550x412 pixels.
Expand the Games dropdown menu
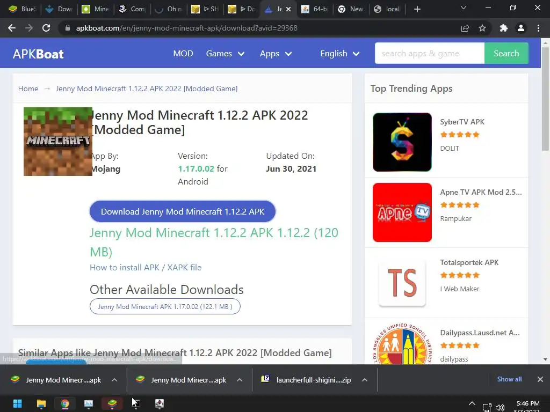(225, 54)
